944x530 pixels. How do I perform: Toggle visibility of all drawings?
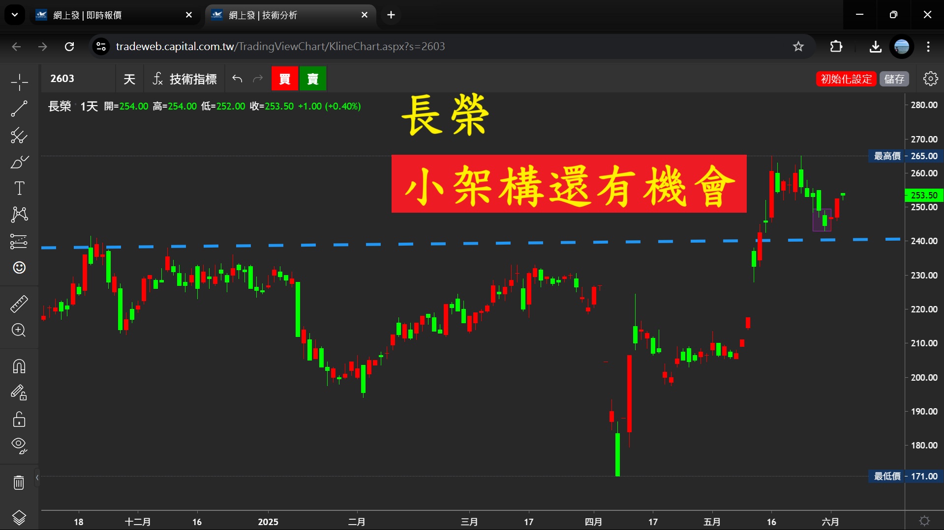(19, 446)
